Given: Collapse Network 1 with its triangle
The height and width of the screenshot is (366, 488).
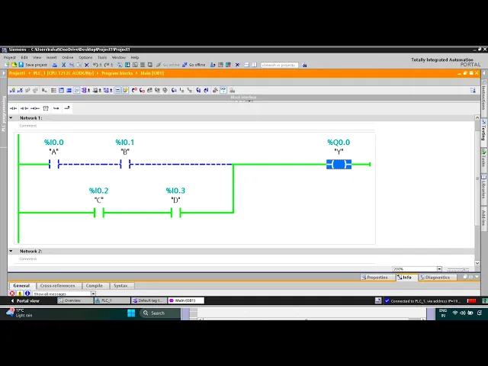Looking at the screenshot, I should 11,118.
